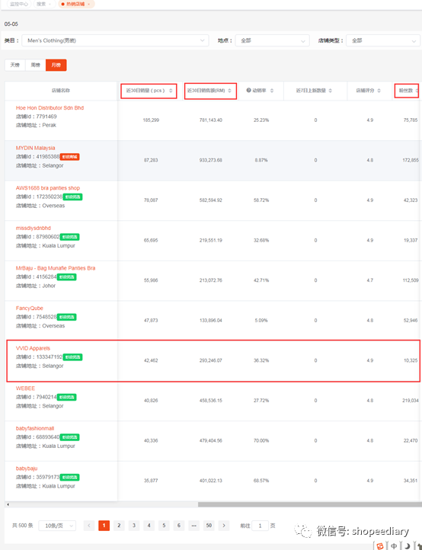This screenshot has width=422, height=550.
Task: Click the help icon beside 动销率 header
Action: click(249, 91)
